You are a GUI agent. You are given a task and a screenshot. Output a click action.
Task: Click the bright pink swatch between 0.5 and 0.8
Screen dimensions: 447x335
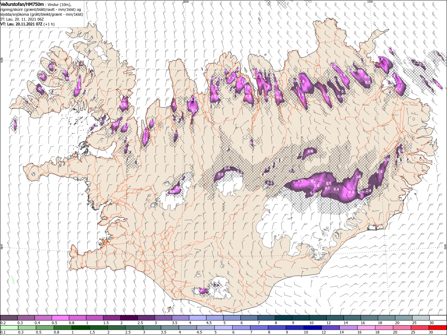pos(60,318)
